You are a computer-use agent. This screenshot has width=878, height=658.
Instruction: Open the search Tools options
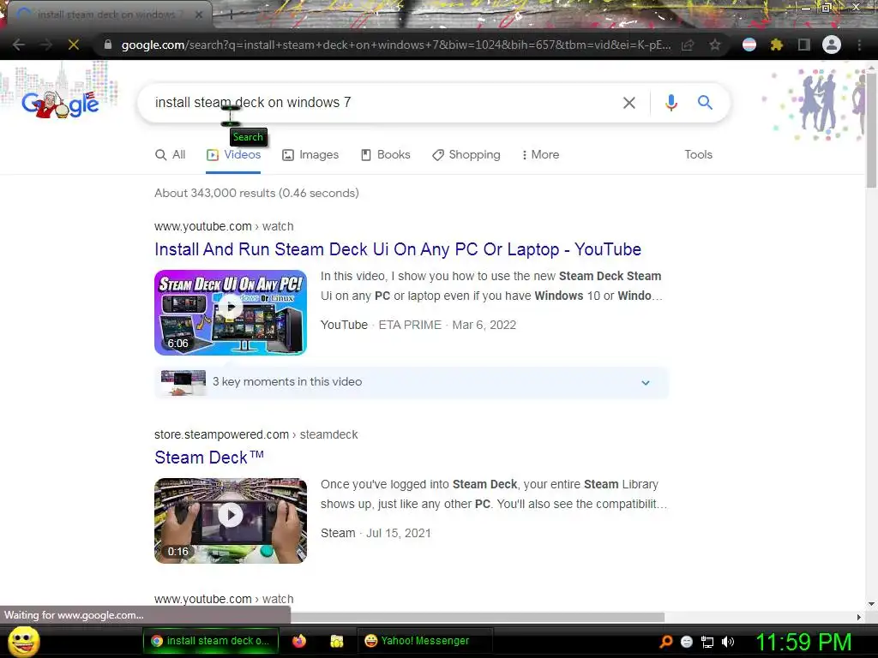698,155
